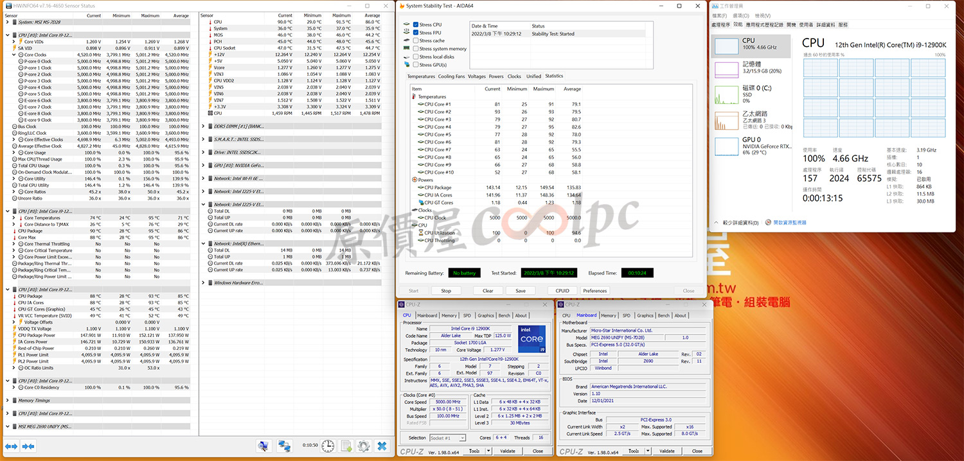Expand Core Temperatures row in HWiNFO

click(15, 218)
